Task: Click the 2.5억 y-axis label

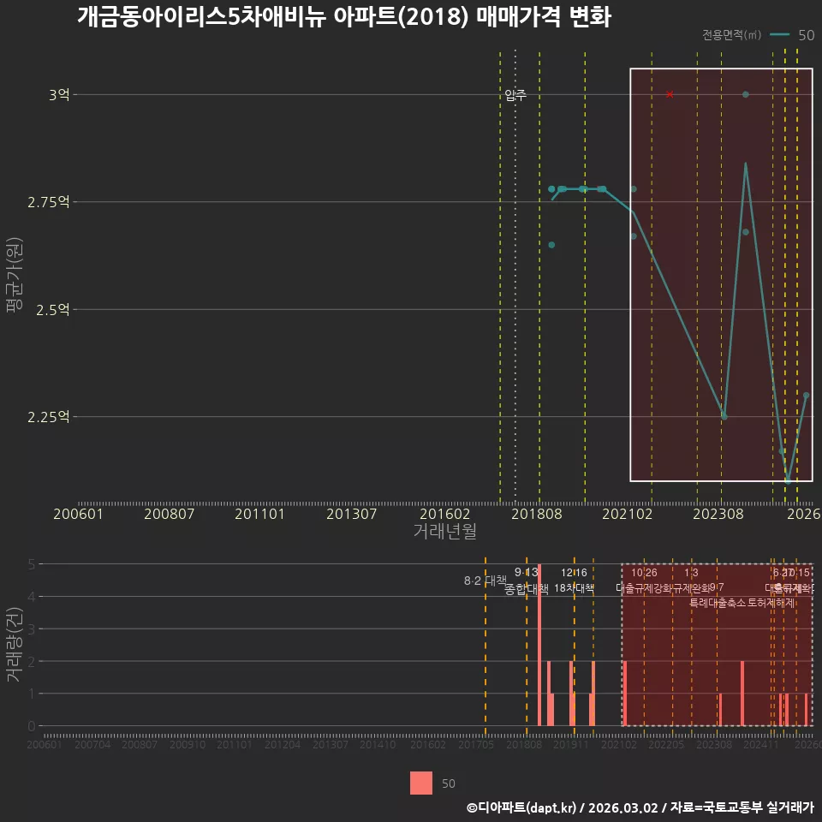Action: click(x=52, y=309)
